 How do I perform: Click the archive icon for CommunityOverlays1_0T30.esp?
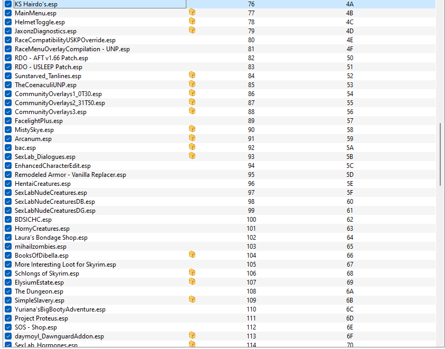pos(192,93)
